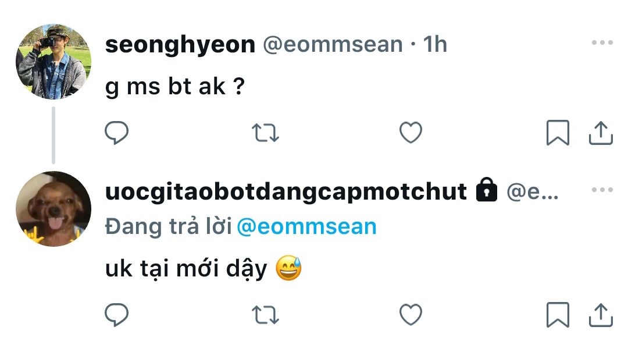Reply to uocgitaobotdangcapmotchut's tweet
628x348 pixels.
116,315
